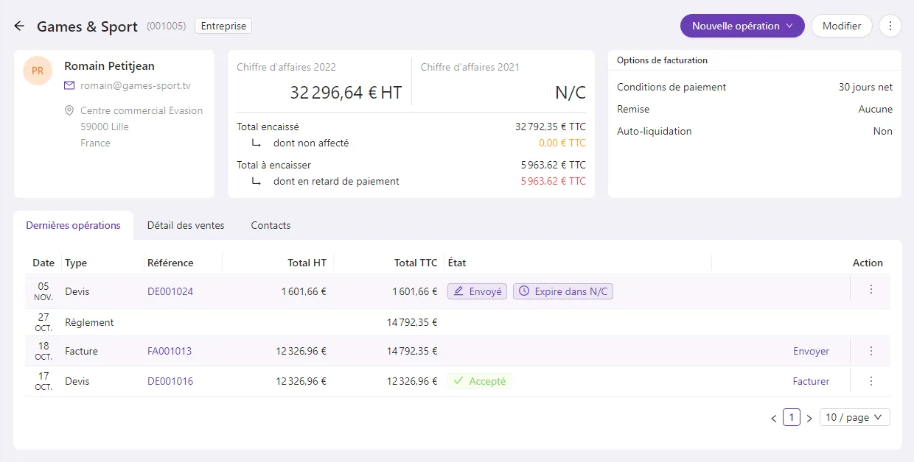
Task: Click the Total encaissé 32 792,35 € TTC amount
Action: (551, 127)
